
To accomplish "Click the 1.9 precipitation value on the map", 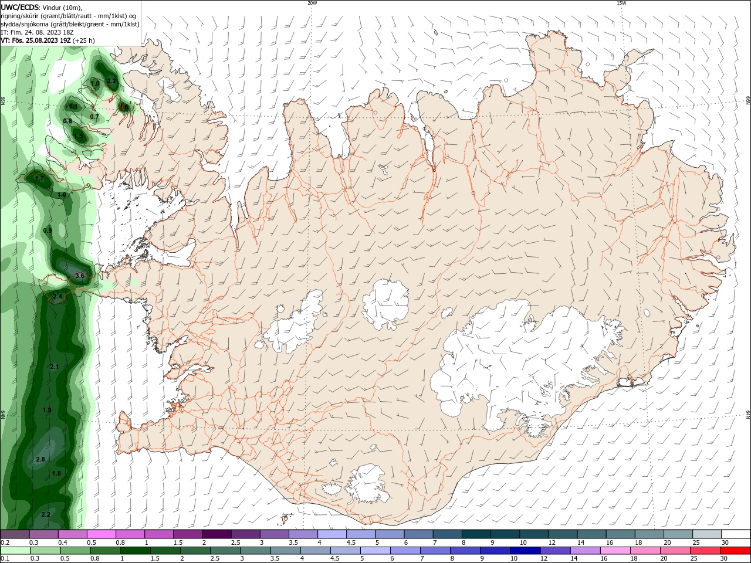I will pos(47,410).
